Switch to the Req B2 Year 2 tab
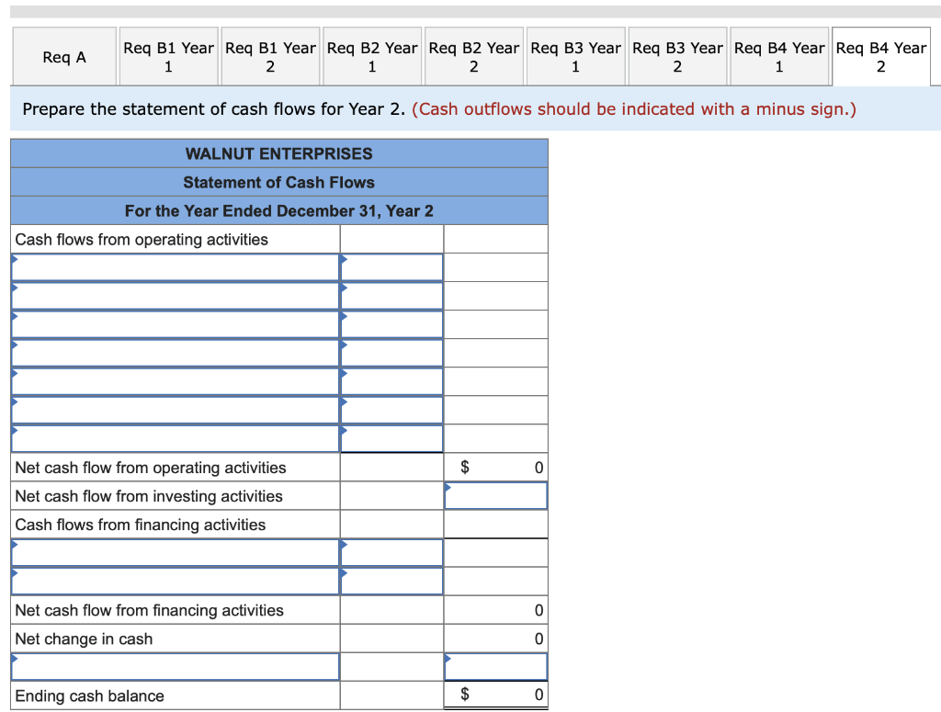 point(473,56)
